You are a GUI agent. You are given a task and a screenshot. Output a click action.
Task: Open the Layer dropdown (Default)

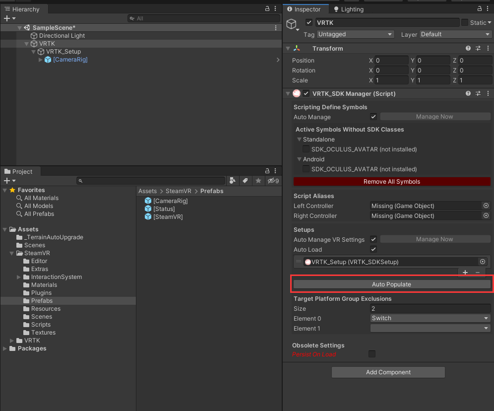point(455,34)
